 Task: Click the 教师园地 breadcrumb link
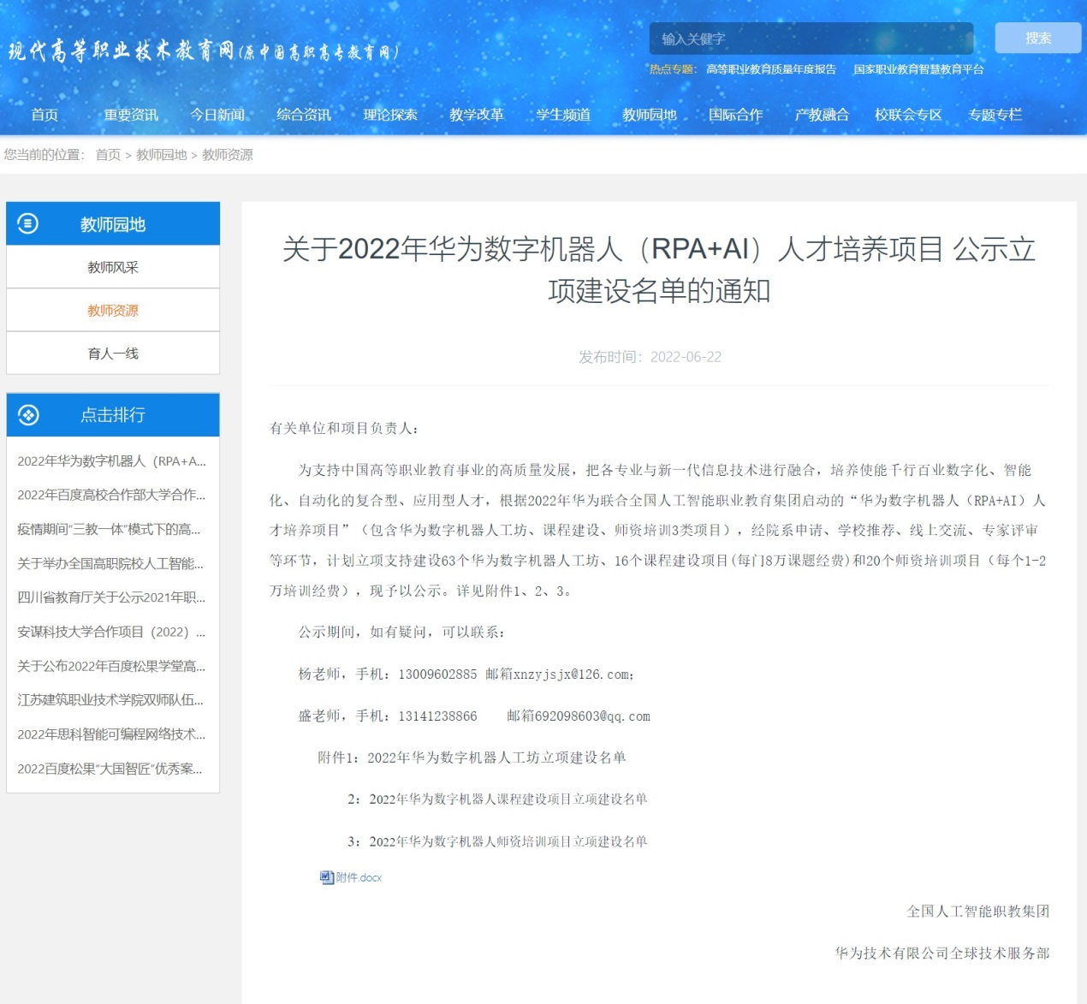[161, 155]
